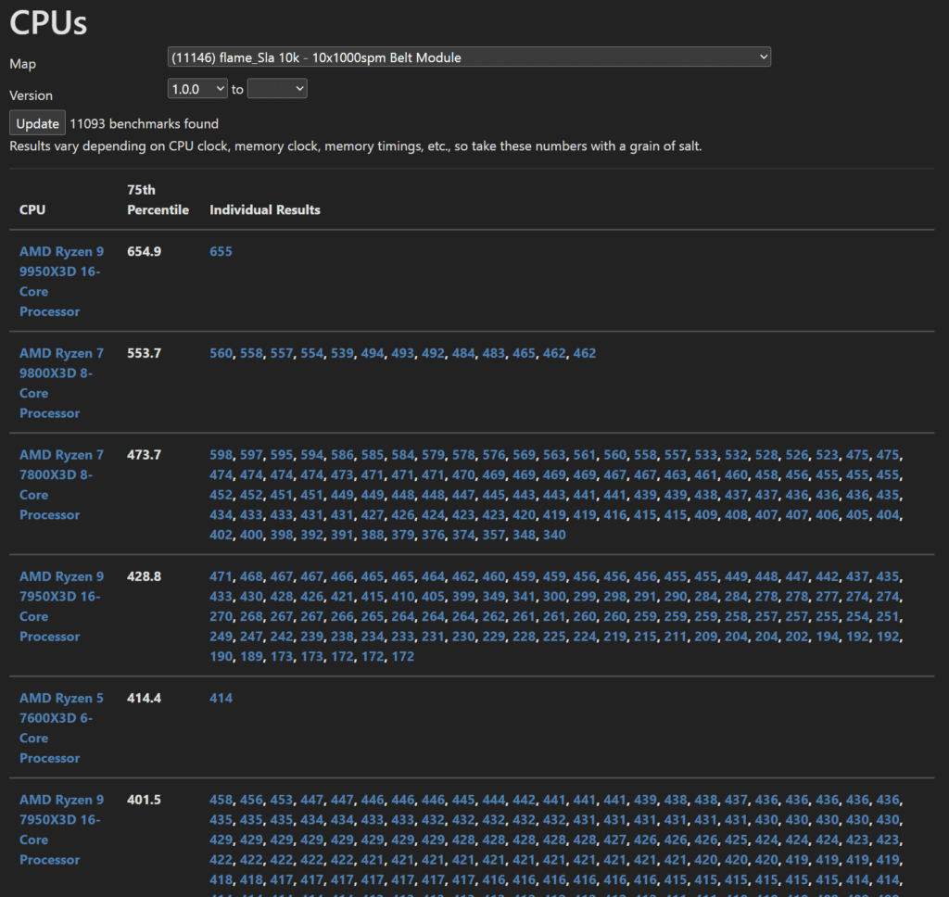
Task: Select the 428.8 percentile value
Action: pos(144,576)
